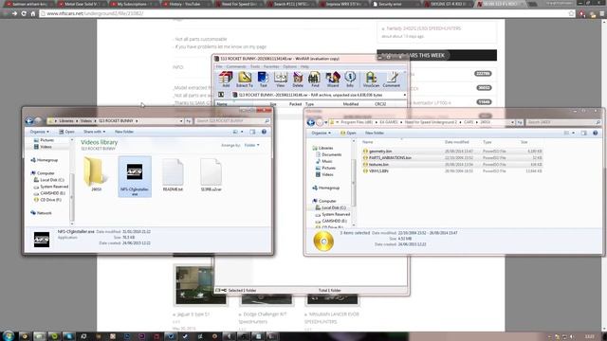Select the README.txt file icon
This screenshot has width=607, height=341.
click(x=173, y=174)
